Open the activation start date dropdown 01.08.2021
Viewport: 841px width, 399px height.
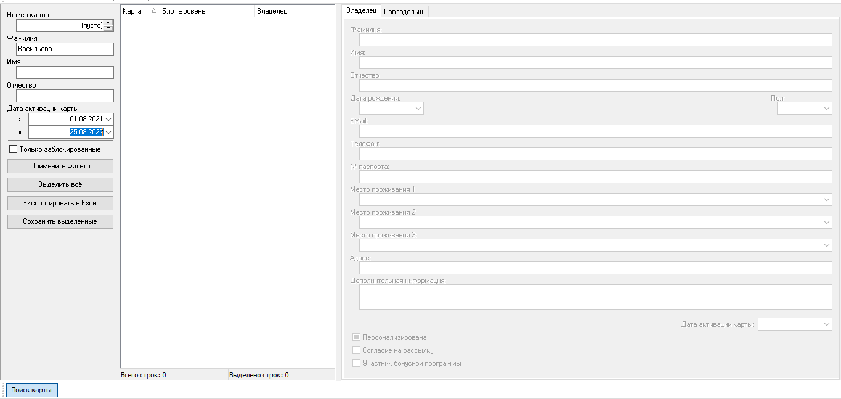pos(109,119)
